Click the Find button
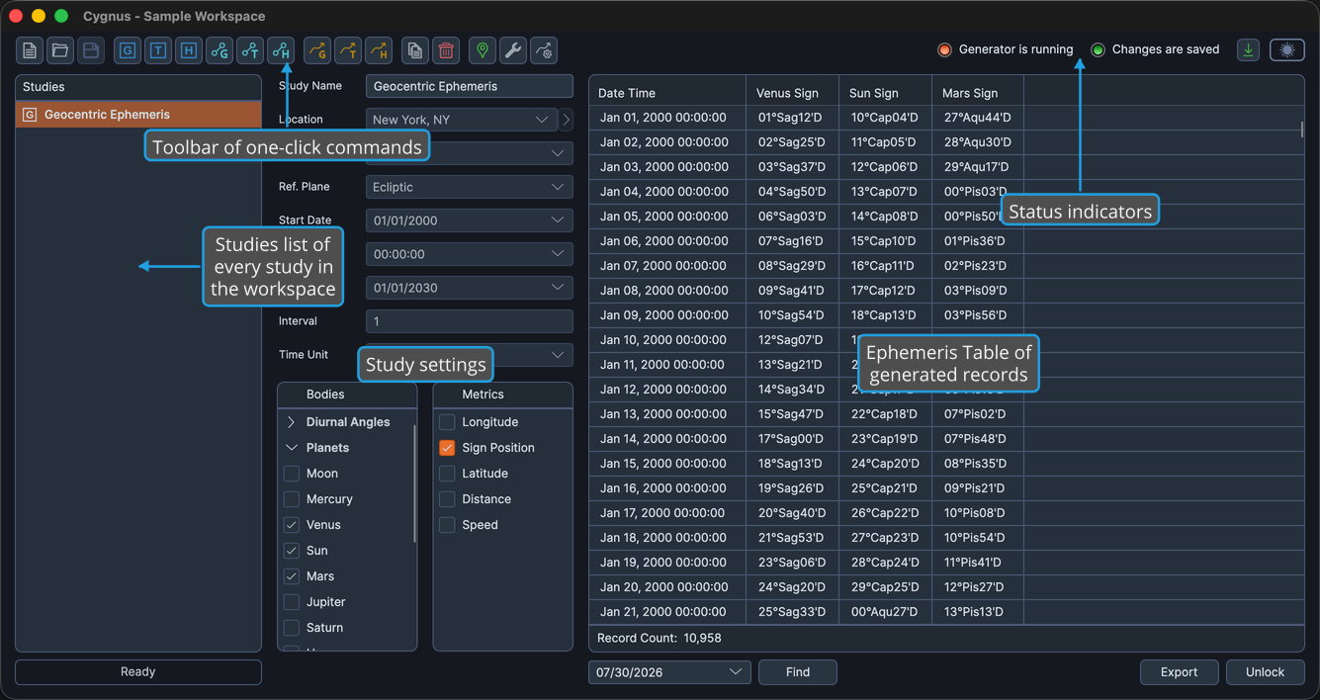Viewport: 1320px width, 700px height. tap(798, 672)
